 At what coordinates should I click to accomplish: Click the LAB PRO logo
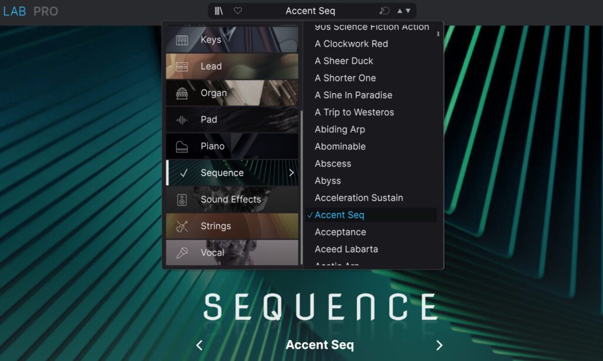tap(31, 11)
